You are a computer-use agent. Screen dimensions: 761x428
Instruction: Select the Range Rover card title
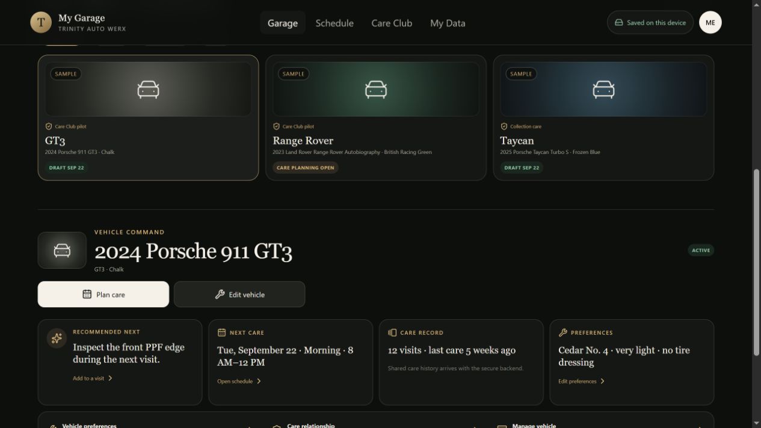pyautogui.click(x=303, y=141)
